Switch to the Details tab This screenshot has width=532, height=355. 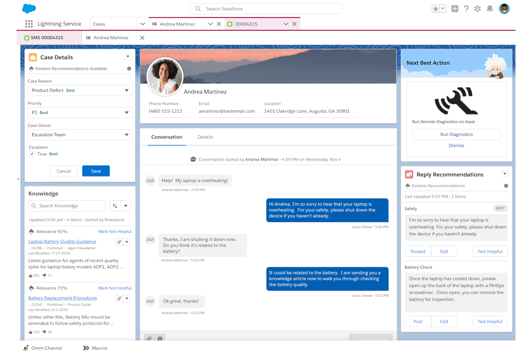(x=205, y=137)
